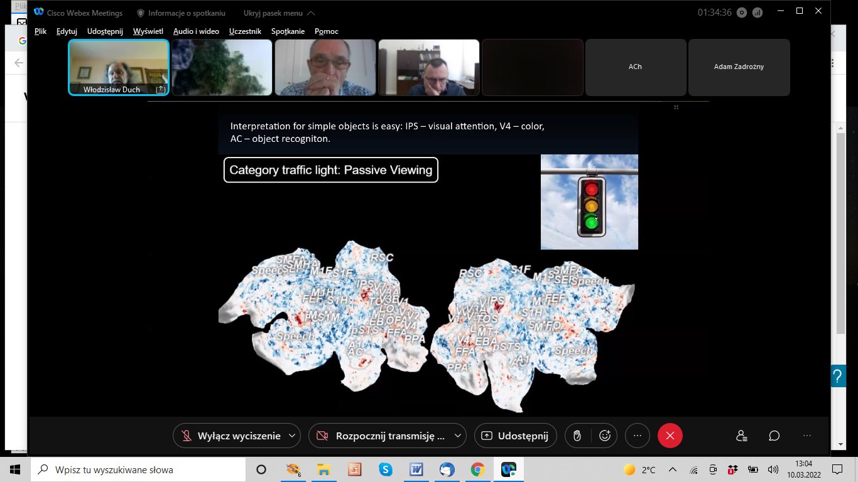Open the Wyświetl menu
Screen dimensions: 858x482
point(148,31)
